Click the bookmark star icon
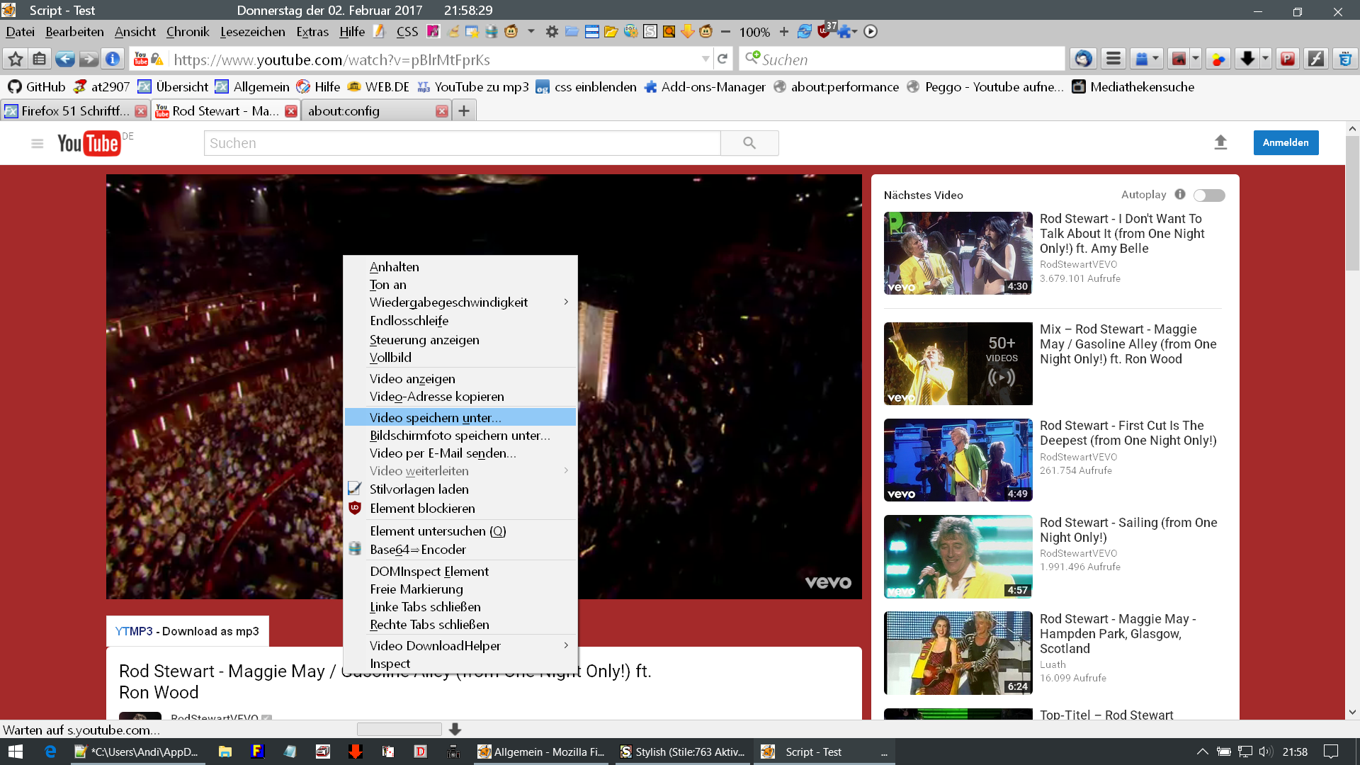This screenshot has height=765, width=1360. (x=16, y=59)
